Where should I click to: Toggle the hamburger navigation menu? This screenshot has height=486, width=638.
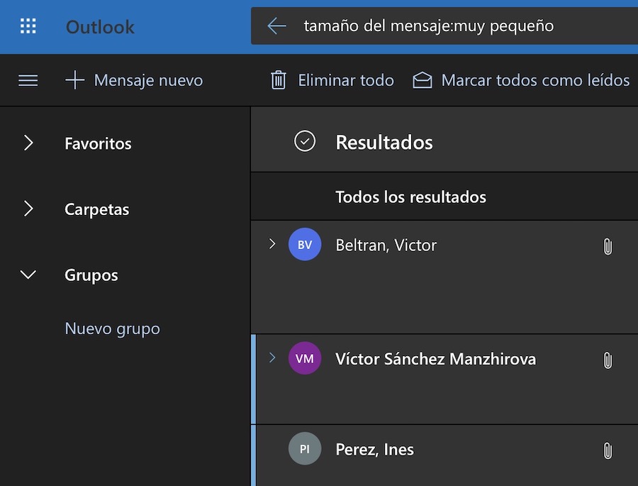pyautogui.click(x=28, y=80)
